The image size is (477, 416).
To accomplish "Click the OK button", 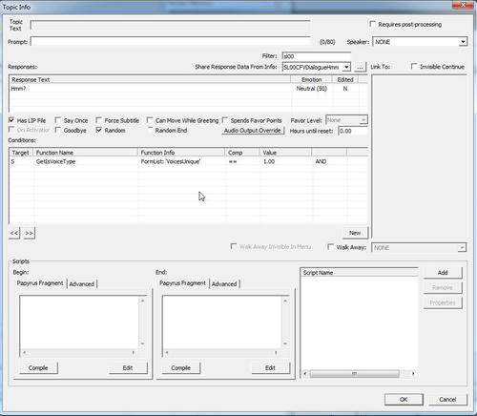I will pos(404,399).
